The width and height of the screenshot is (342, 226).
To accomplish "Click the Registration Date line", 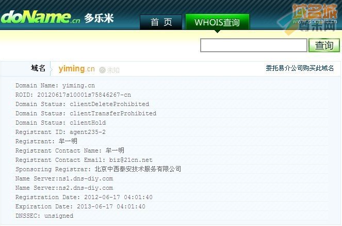I will (x=84, y=197).
